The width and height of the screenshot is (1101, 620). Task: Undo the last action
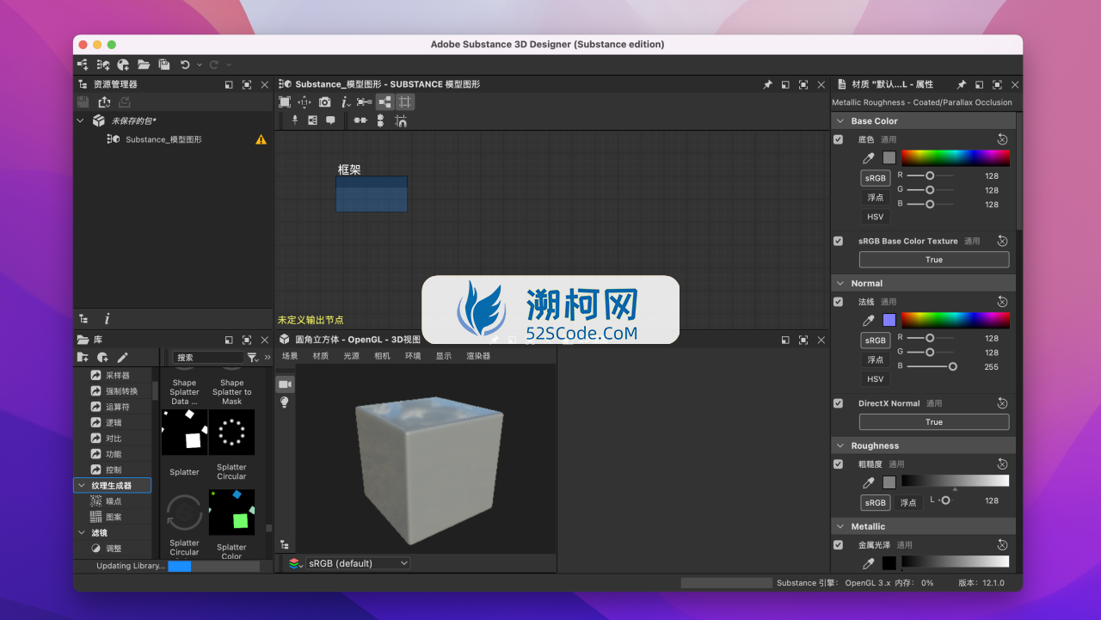pyautogui.click(x=185, y=64)
